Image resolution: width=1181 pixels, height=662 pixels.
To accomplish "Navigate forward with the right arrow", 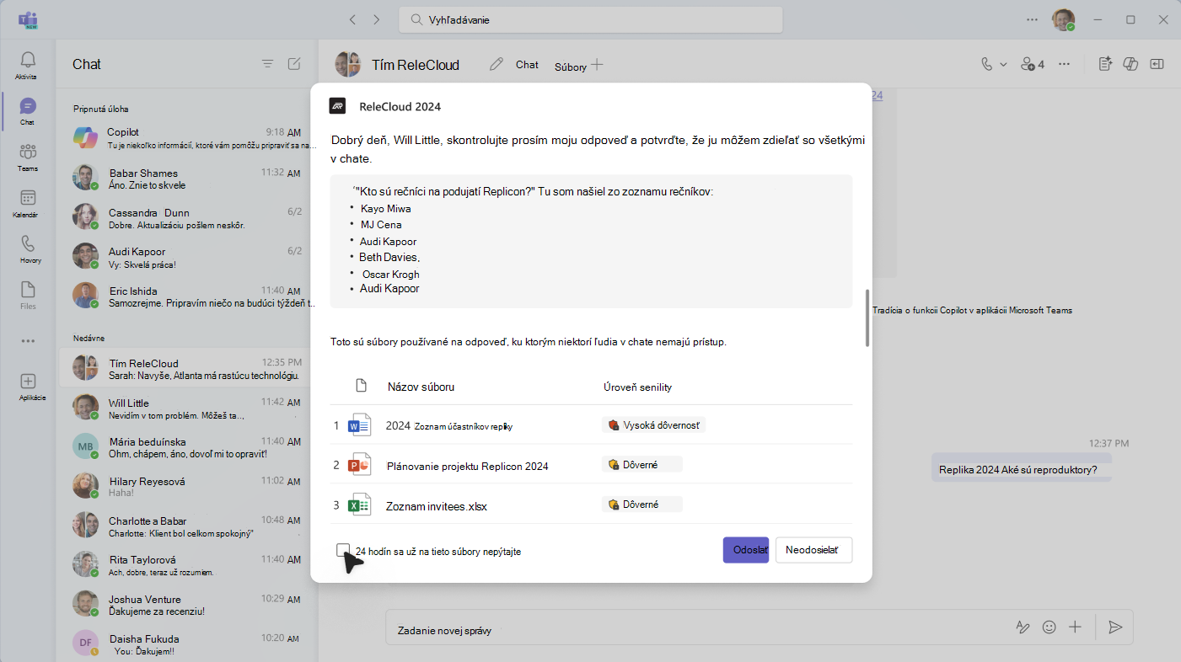I will click(x=376, y=19).
